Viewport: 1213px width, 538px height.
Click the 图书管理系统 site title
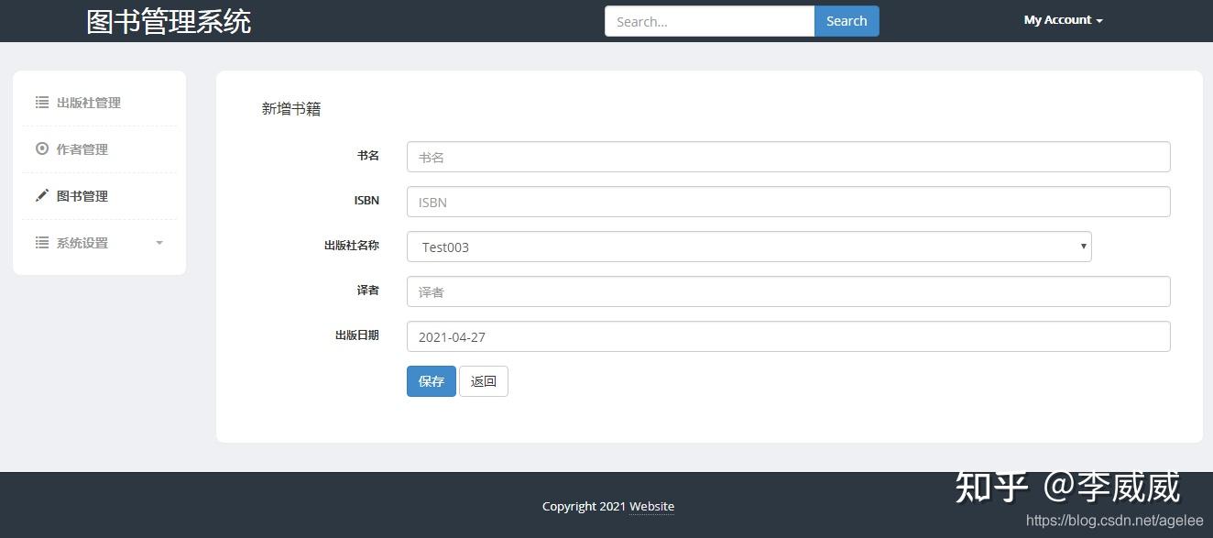click(169, 21)
